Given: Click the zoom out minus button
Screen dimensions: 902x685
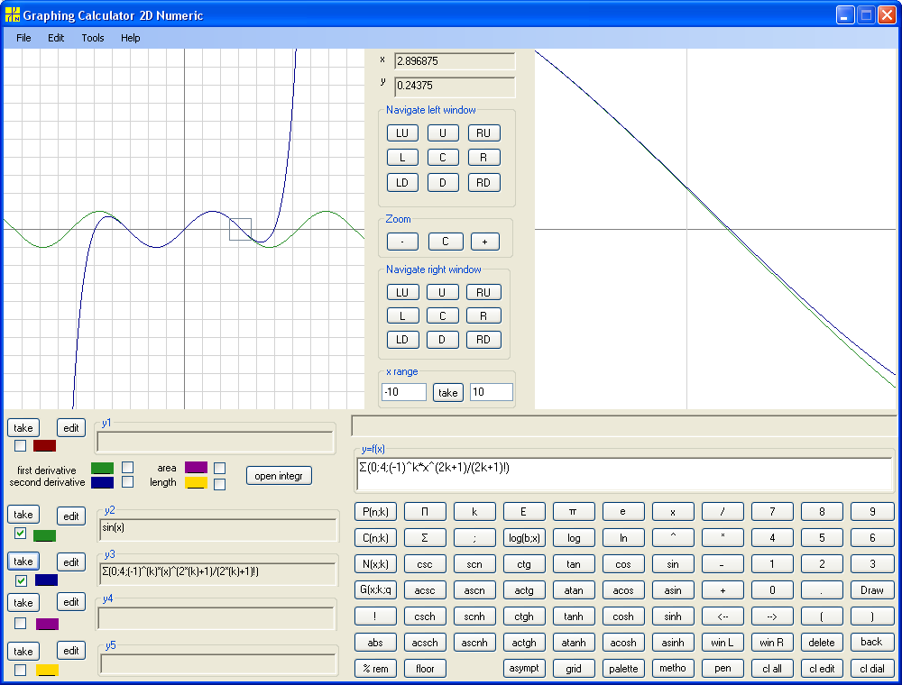Looking at the screenshot, I should pos(402,242).
